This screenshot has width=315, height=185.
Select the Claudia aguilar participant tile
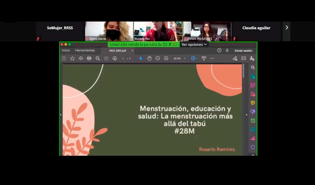(256, 32)
